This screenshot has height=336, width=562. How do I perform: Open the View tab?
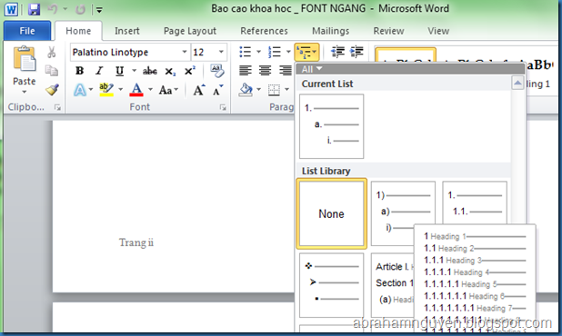[x=438, y=31]
